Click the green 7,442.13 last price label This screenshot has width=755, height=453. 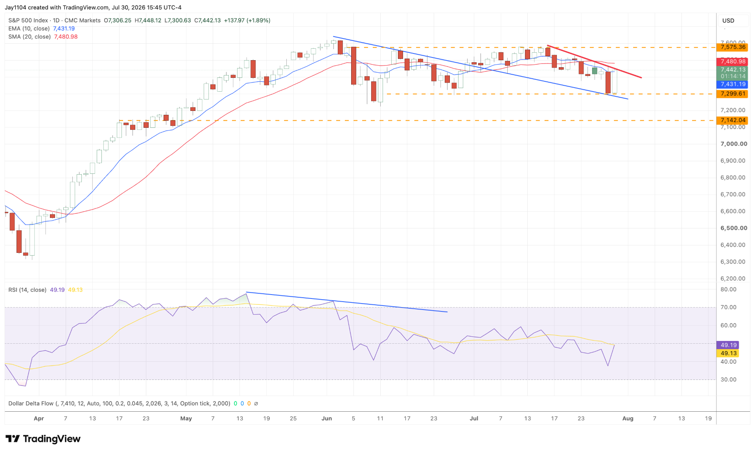click(x=733, y=70)
